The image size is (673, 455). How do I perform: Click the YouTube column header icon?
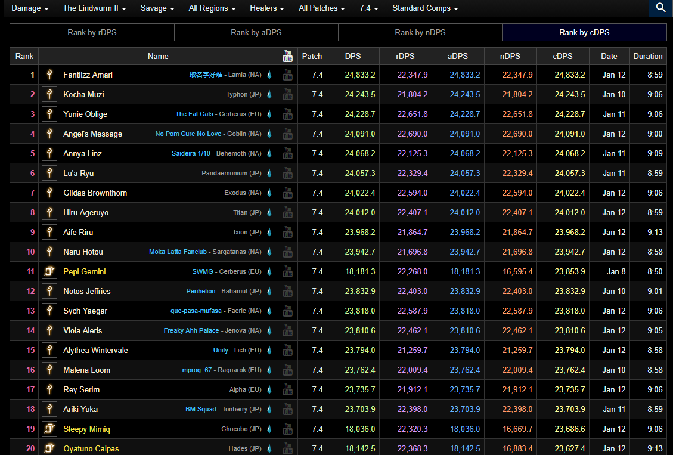(287, 56)
